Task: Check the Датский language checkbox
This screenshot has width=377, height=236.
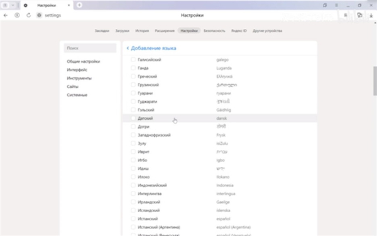Action: pos(133,118)
